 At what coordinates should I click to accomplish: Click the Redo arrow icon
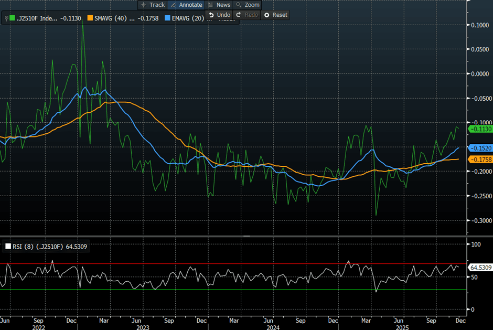pyautogui.click(x=239, y=15)
